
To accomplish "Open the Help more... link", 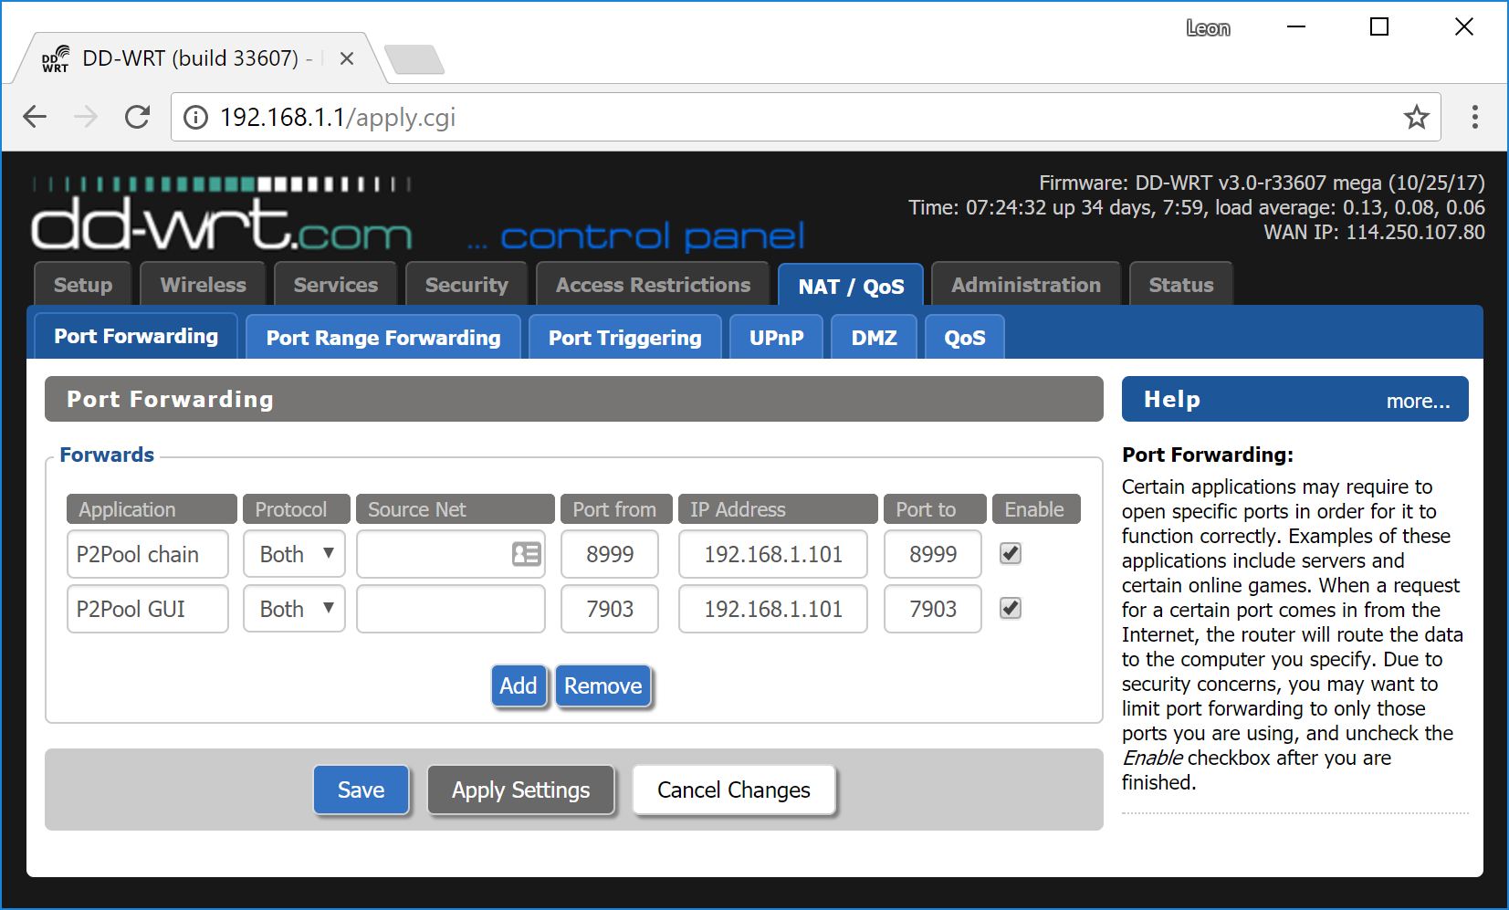I will coord(1417,401).
